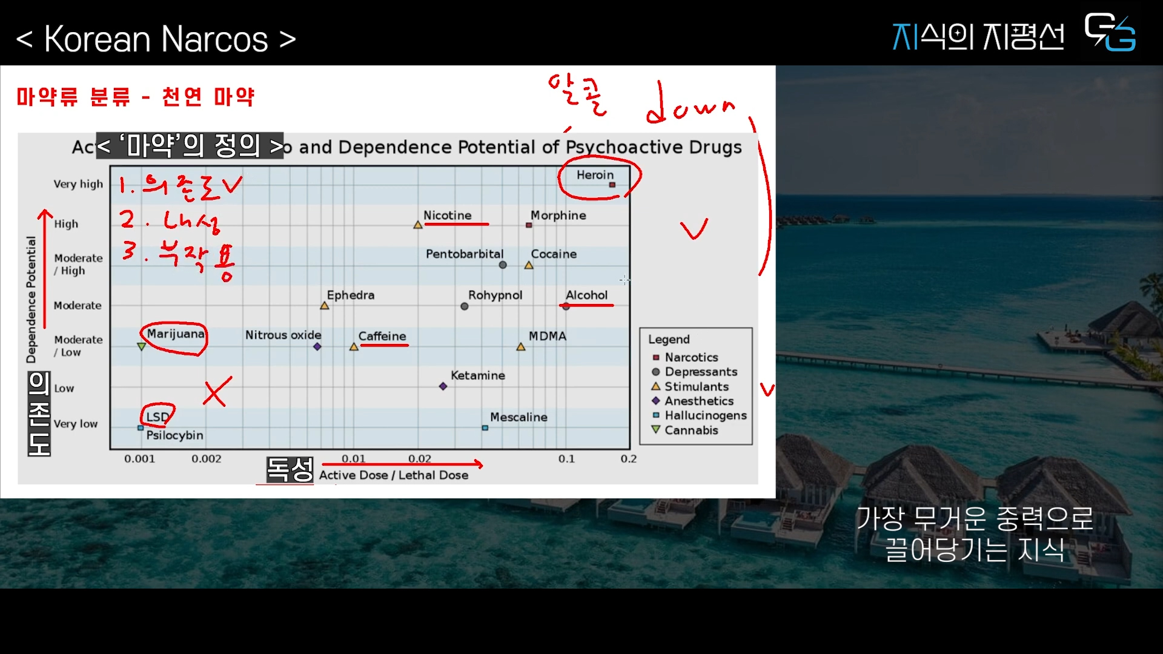Click the Narcotics legend entry

(x=691, y=357)
